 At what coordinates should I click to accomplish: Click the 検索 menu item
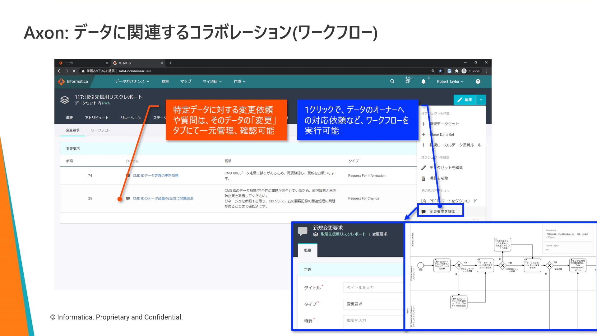(165, 82)
